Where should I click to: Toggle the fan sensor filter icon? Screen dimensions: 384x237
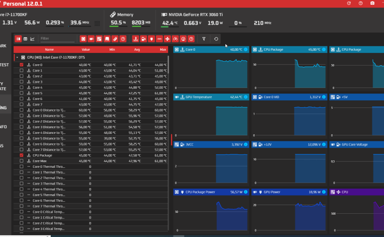(167, 39)
